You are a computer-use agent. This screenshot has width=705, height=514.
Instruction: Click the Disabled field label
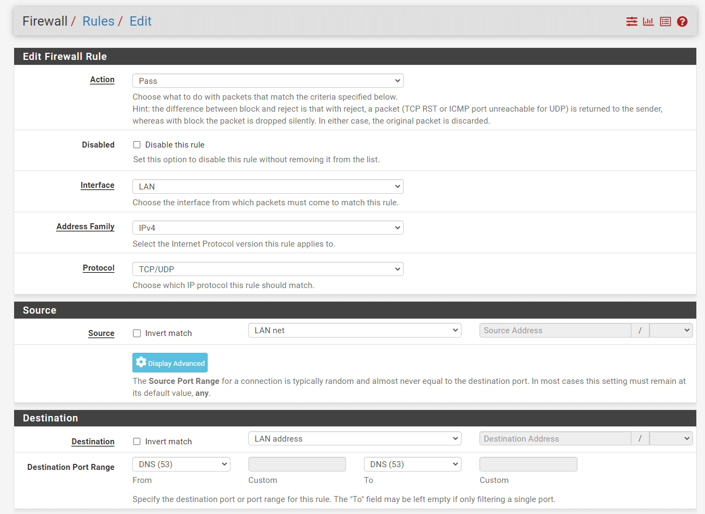click(x=98, y=145)
